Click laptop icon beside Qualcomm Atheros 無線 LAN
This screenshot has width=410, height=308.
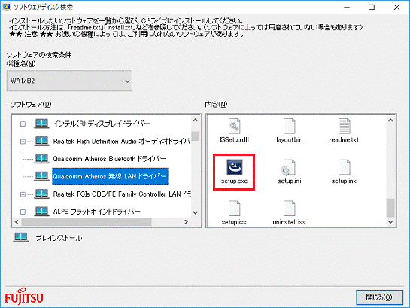[x=41, y=176]
